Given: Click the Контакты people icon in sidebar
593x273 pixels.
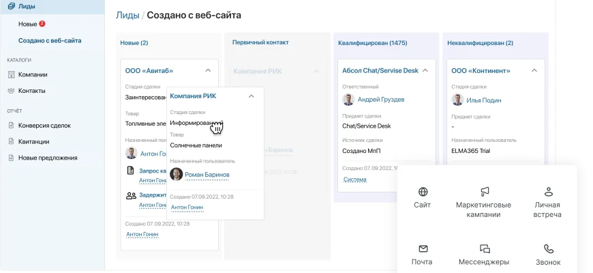Looking at the screenshot, I should (x=11, y=91).
